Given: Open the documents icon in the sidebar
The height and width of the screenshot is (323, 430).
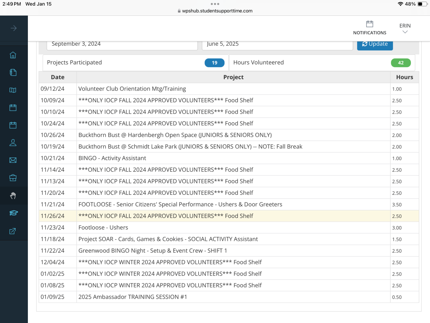Looking at the screenshot, I should tap(13, 73).
